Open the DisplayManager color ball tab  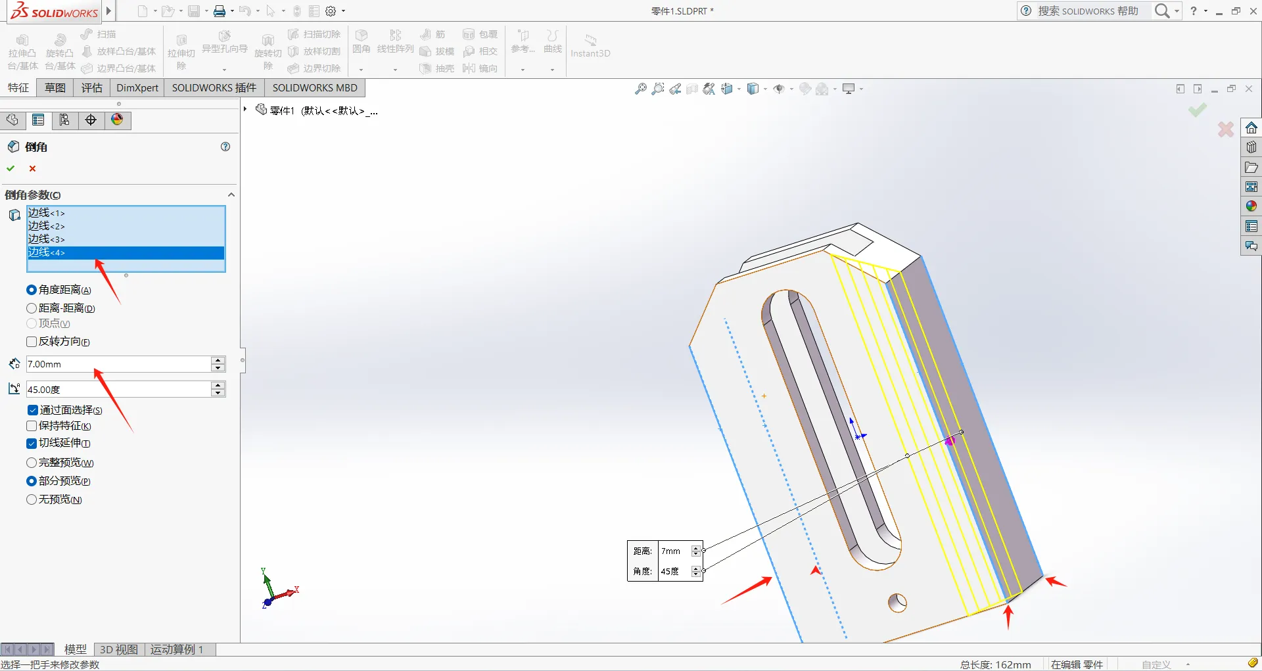pyautogui.click(x=117, y=120)
